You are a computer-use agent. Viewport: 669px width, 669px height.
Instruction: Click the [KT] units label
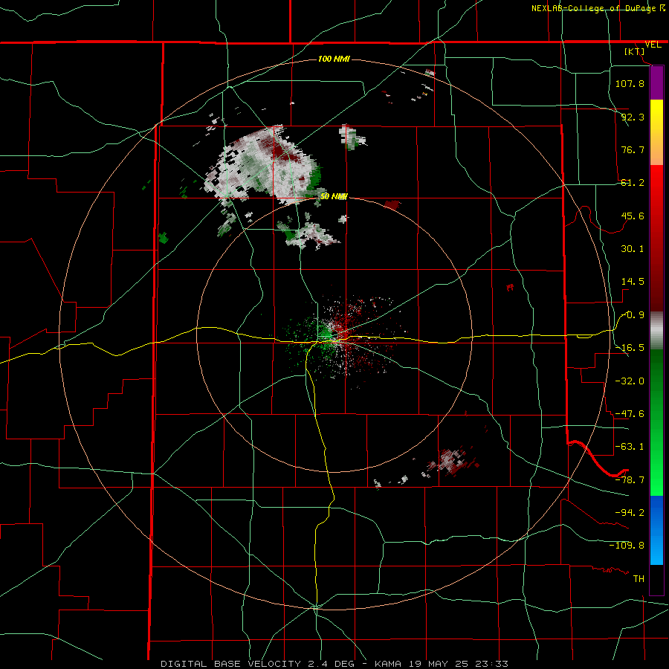click(635, 51)
